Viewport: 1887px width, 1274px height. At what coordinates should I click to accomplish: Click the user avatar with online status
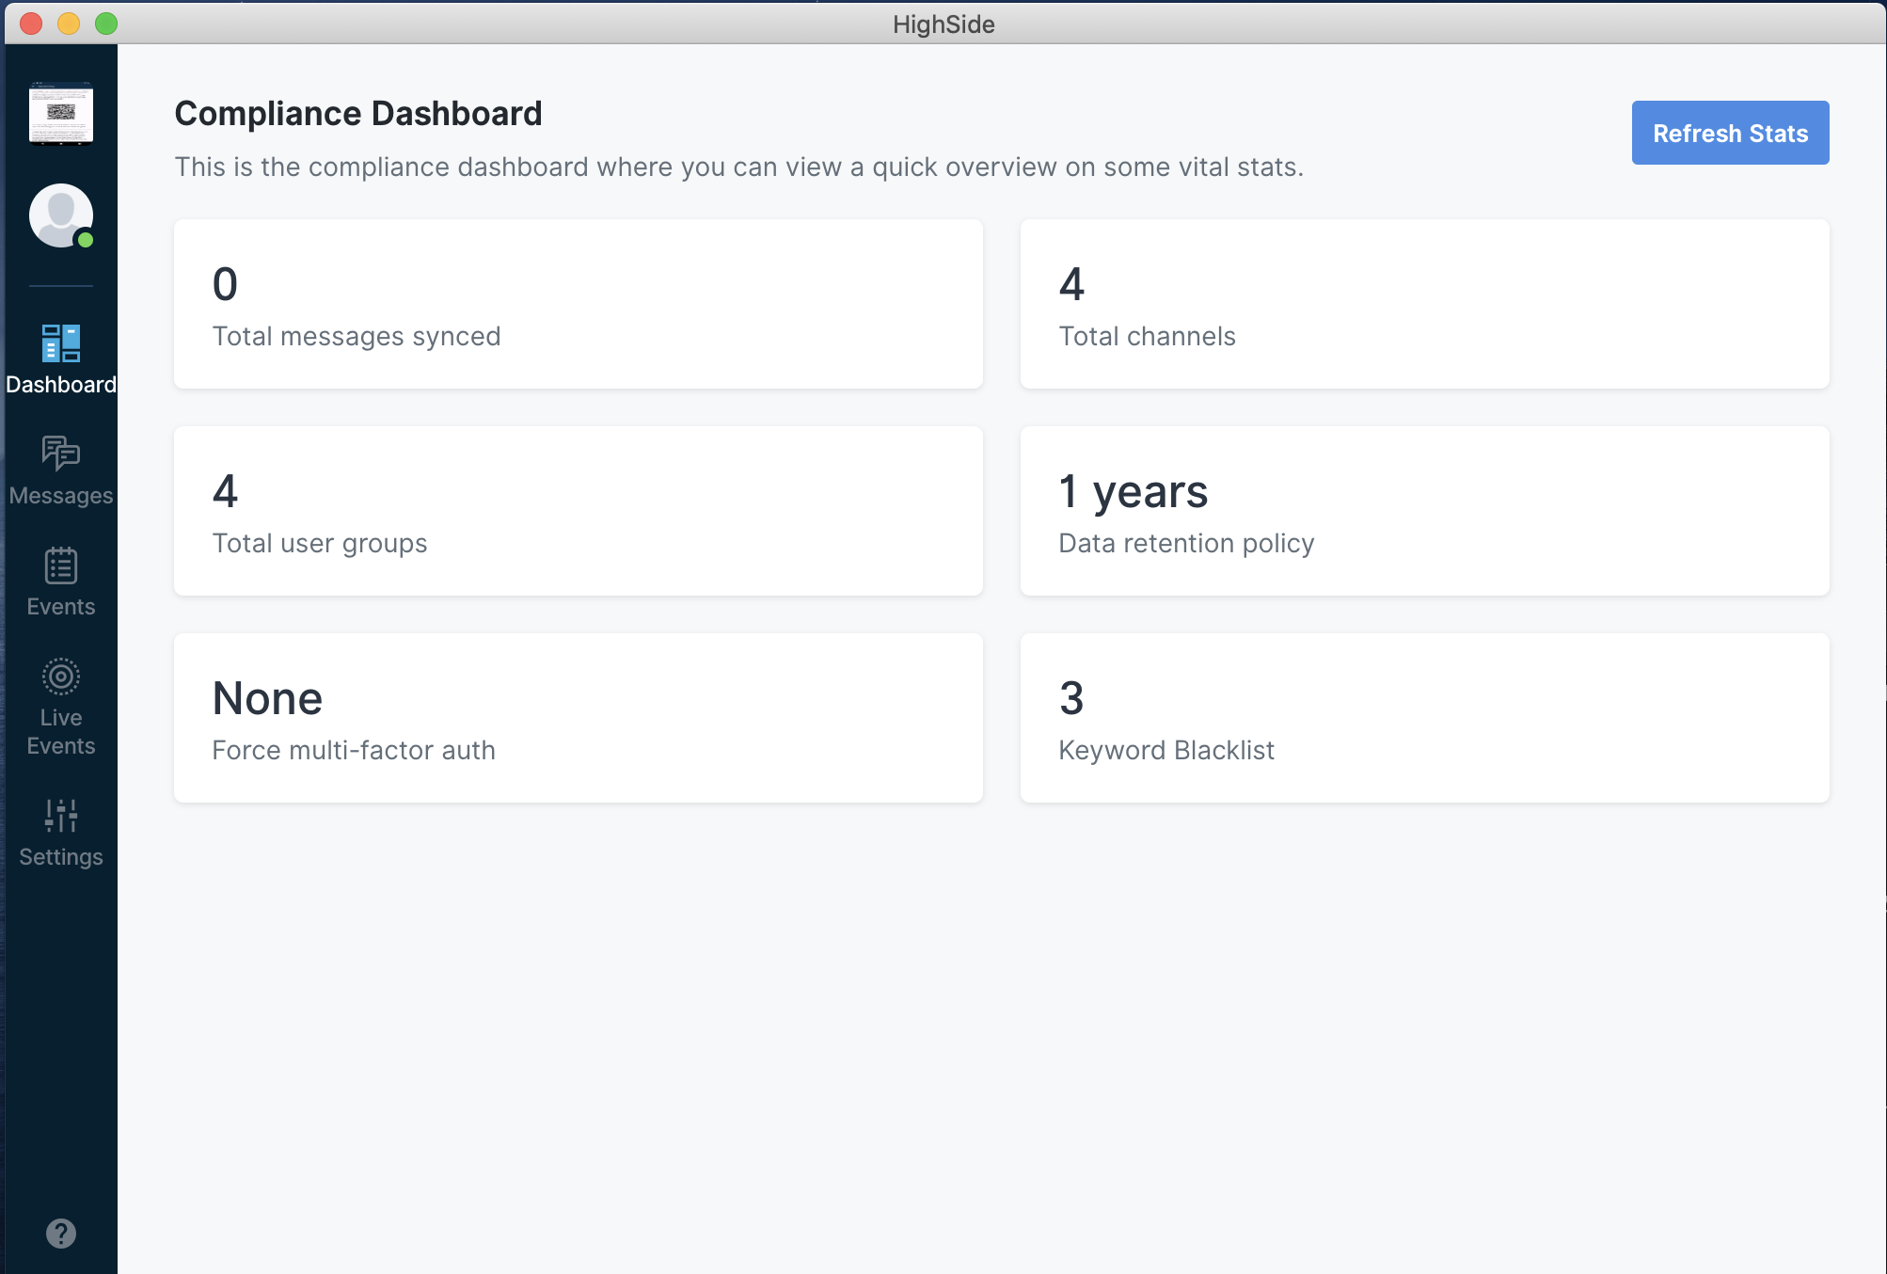(x=61, y=215)
